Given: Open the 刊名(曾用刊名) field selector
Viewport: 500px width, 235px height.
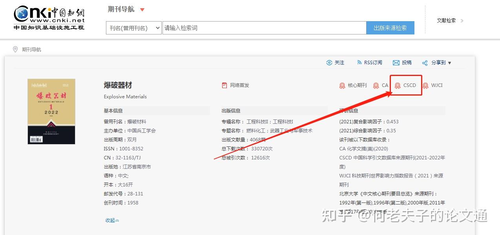Looking at the screenshot, I should pos(134,27).
